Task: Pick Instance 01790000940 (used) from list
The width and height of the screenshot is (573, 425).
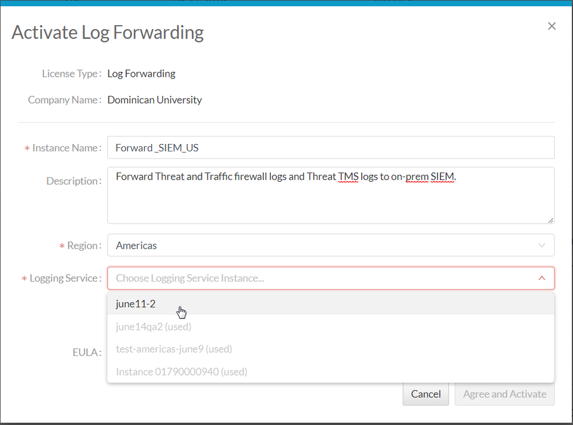Action: pyautogui.click(x=181, y=372)
